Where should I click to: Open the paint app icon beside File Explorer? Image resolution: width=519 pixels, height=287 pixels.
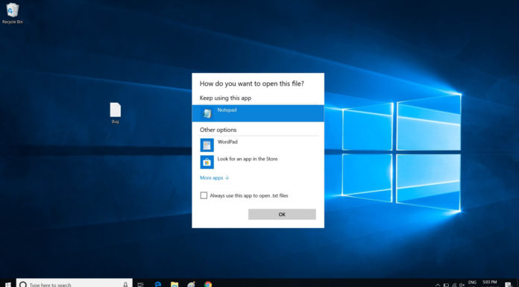(x=192, y=284)
